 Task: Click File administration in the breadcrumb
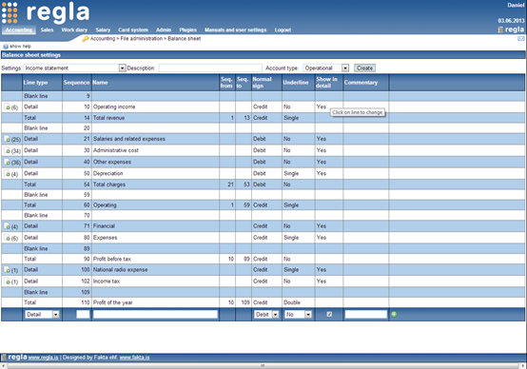(142, 39)
